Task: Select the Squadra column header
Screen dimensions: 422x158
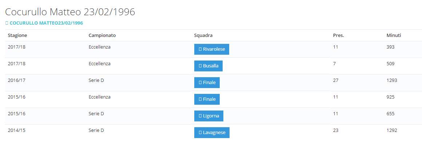Action: click(203, 36)
